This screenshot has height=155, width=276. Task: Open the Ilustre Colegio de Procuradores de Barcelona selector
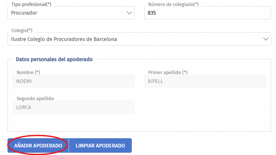click(x=135, y=39)
